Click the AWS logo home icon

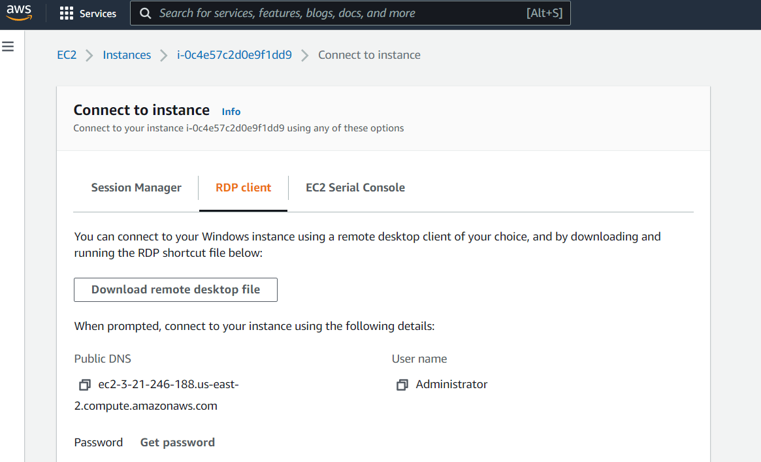19,13
